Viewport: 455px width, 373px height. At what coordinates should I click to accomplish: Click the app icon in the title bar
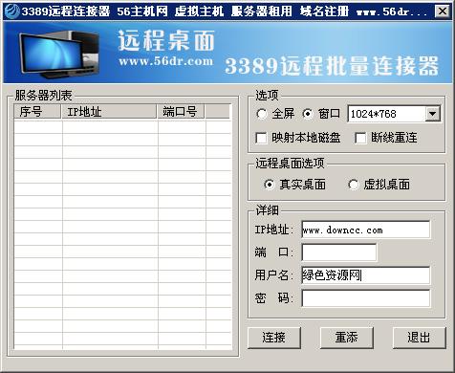coord(11,11)
